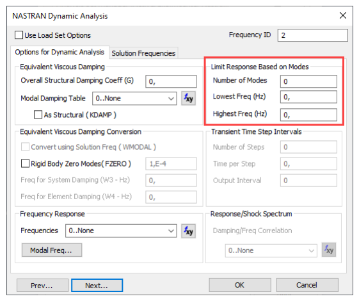The image size is (359, 301).
Task: Click the Time per Step field
Action: [x=308, y=163]
